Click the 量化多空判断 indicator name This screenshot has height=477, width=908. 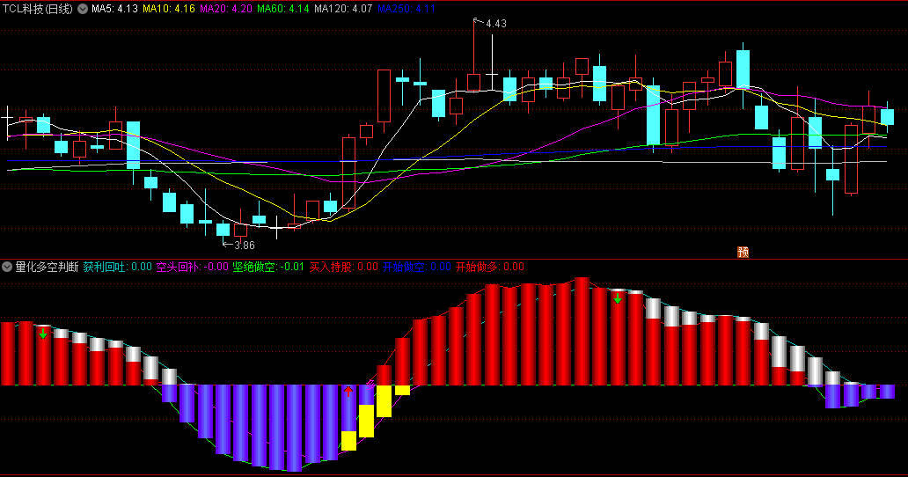point(47,267)
